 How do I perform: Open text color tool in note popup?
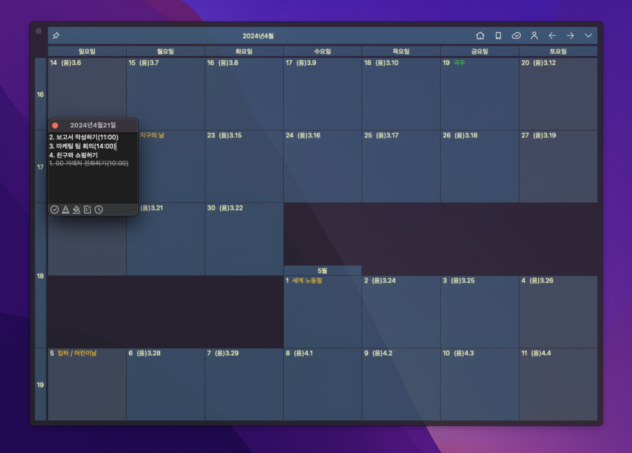(x=65, y=209)
